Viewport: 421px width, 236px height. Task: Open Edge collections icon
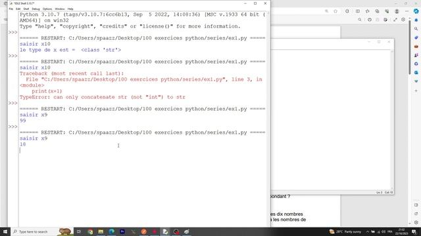377,11
